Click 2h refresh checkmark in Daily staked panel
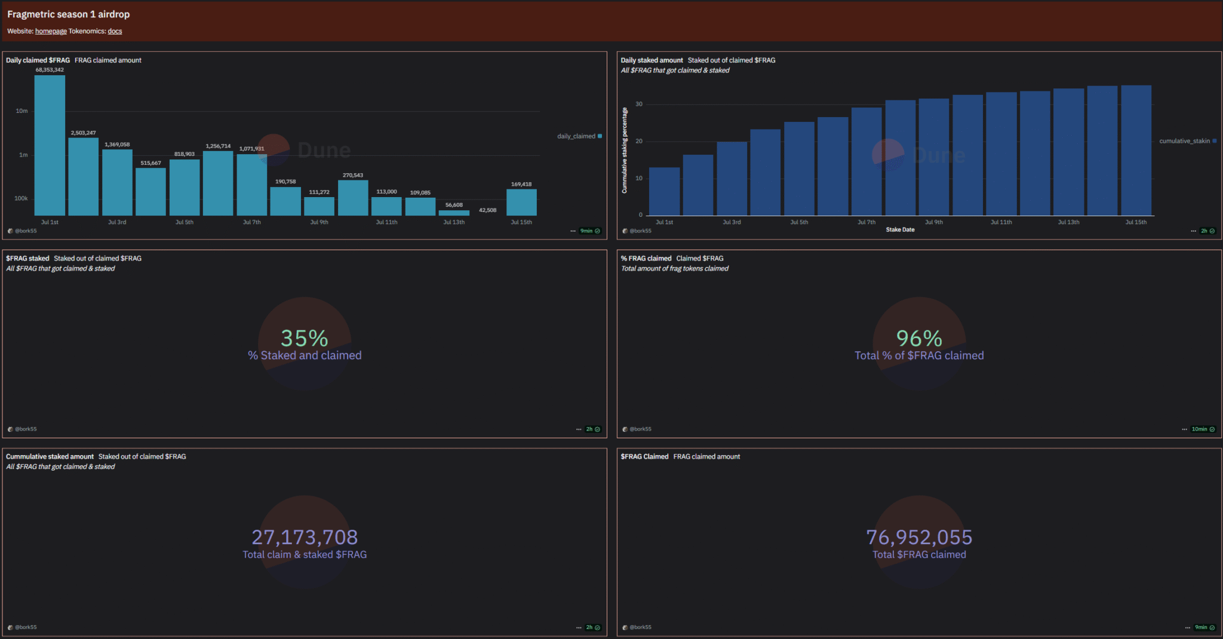The width and height of the screenshot is (1223, 639). coord(1212,231)
